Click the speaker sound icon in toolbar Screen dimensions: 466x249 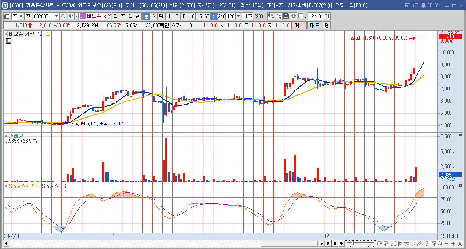(x=70, y=17)
